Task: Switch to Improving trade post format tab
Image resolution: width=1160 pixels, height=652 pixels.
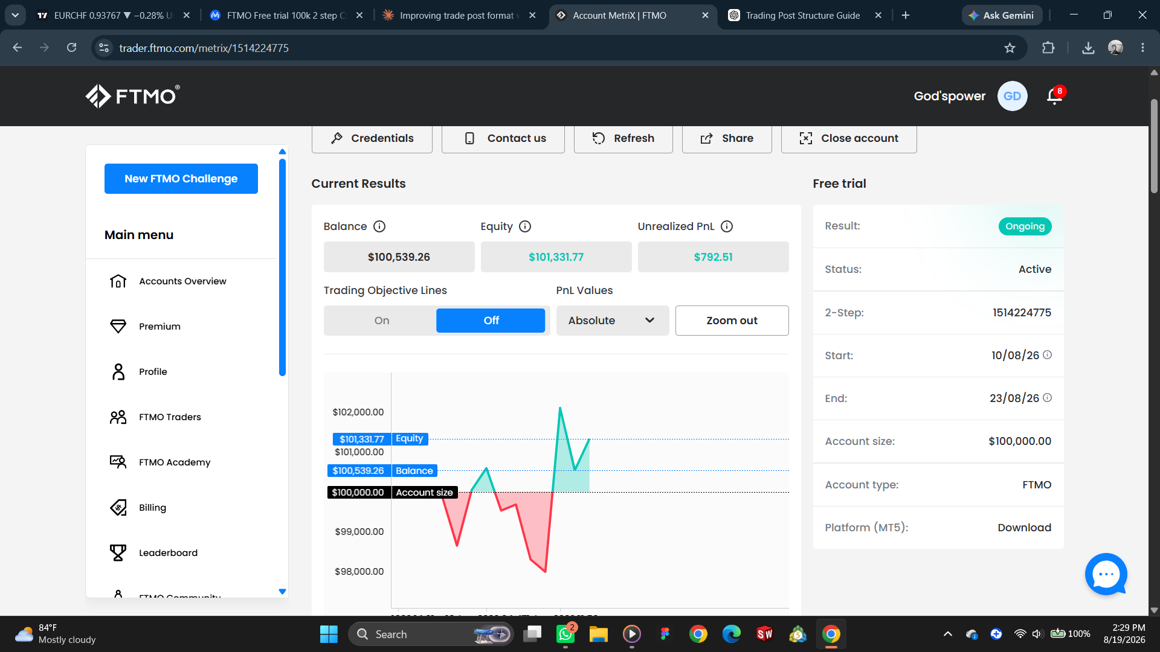Action: [x=459, y=15]
